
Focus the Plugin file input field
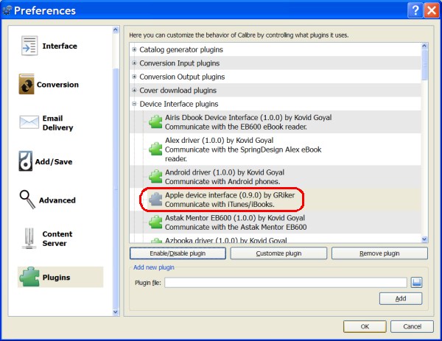(x=286, y=282)
